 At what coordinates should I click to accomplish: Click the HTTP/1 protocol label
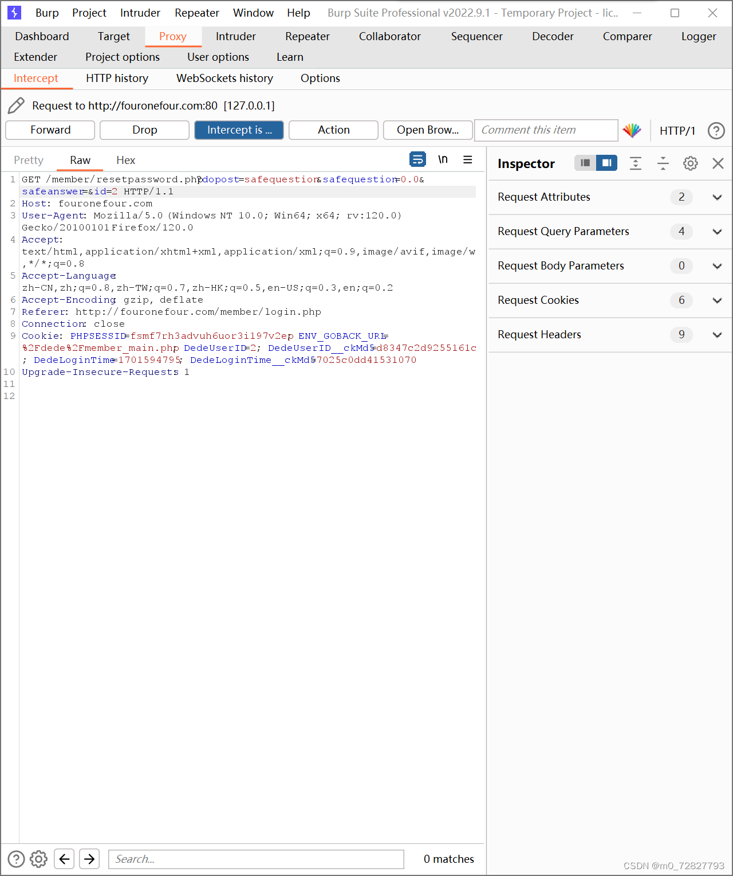coord(677,131)
